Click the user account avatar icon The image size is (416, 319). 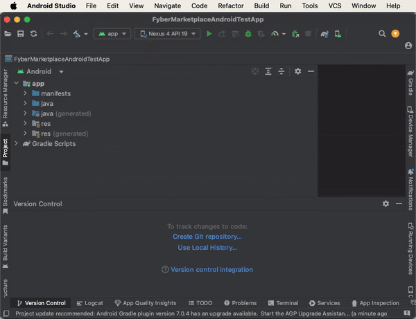(408, 46)
